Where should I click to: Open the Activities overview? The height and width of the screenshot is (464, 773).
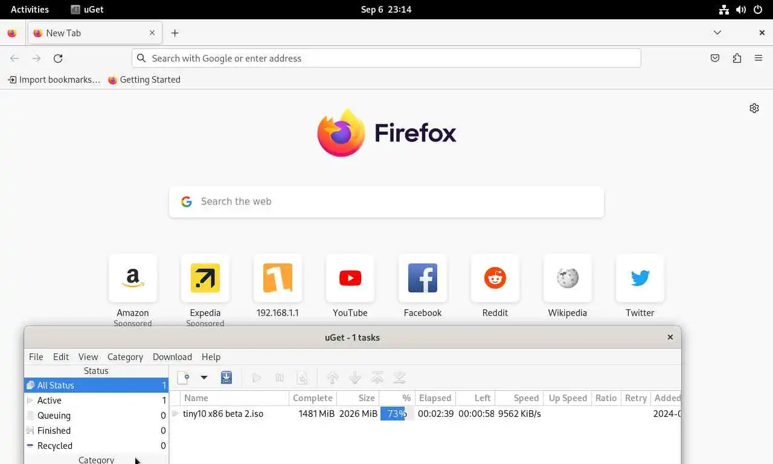[30, 9]
